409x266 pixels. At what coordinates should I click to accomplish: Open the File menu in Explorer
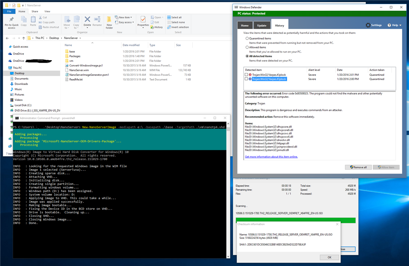click(9, 12)
